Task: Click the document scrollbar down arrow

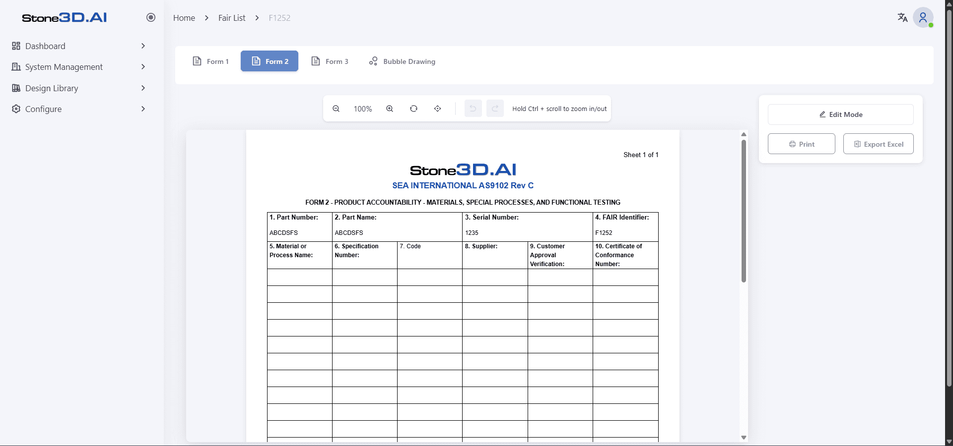Action: (x=744, y=438)
